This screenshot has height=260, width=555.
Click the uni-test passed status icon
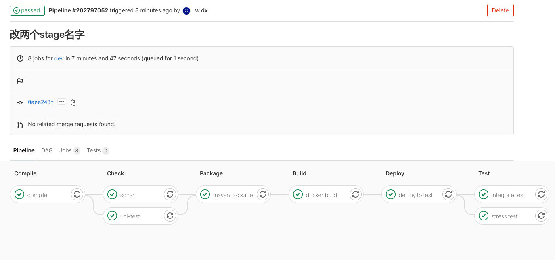tap(112, 216)
